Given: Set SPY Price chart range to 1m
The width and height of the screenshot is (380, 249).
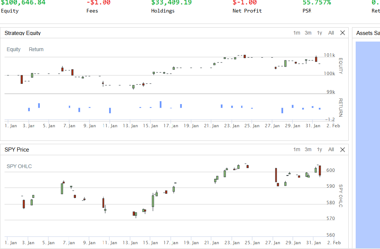Looking at the screenshot, I should point(297,149).
